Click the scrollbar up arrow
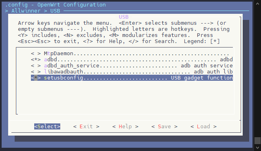Viewport: 261px width, 151px height. [257, 4]
